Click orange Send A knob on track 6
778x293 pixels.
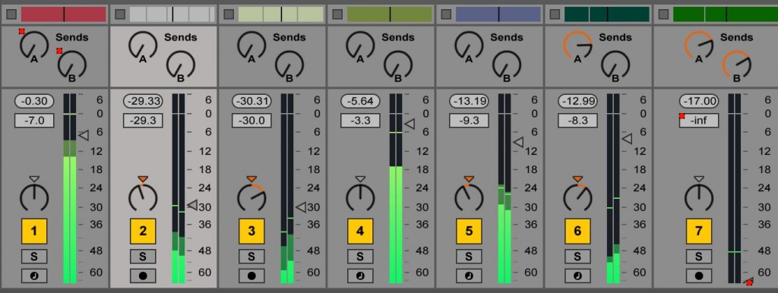point(577,46)
